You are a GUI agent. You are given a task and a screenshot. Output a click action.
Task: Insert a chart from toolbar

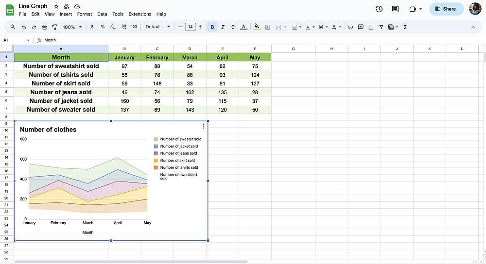(x=371, y=27)
